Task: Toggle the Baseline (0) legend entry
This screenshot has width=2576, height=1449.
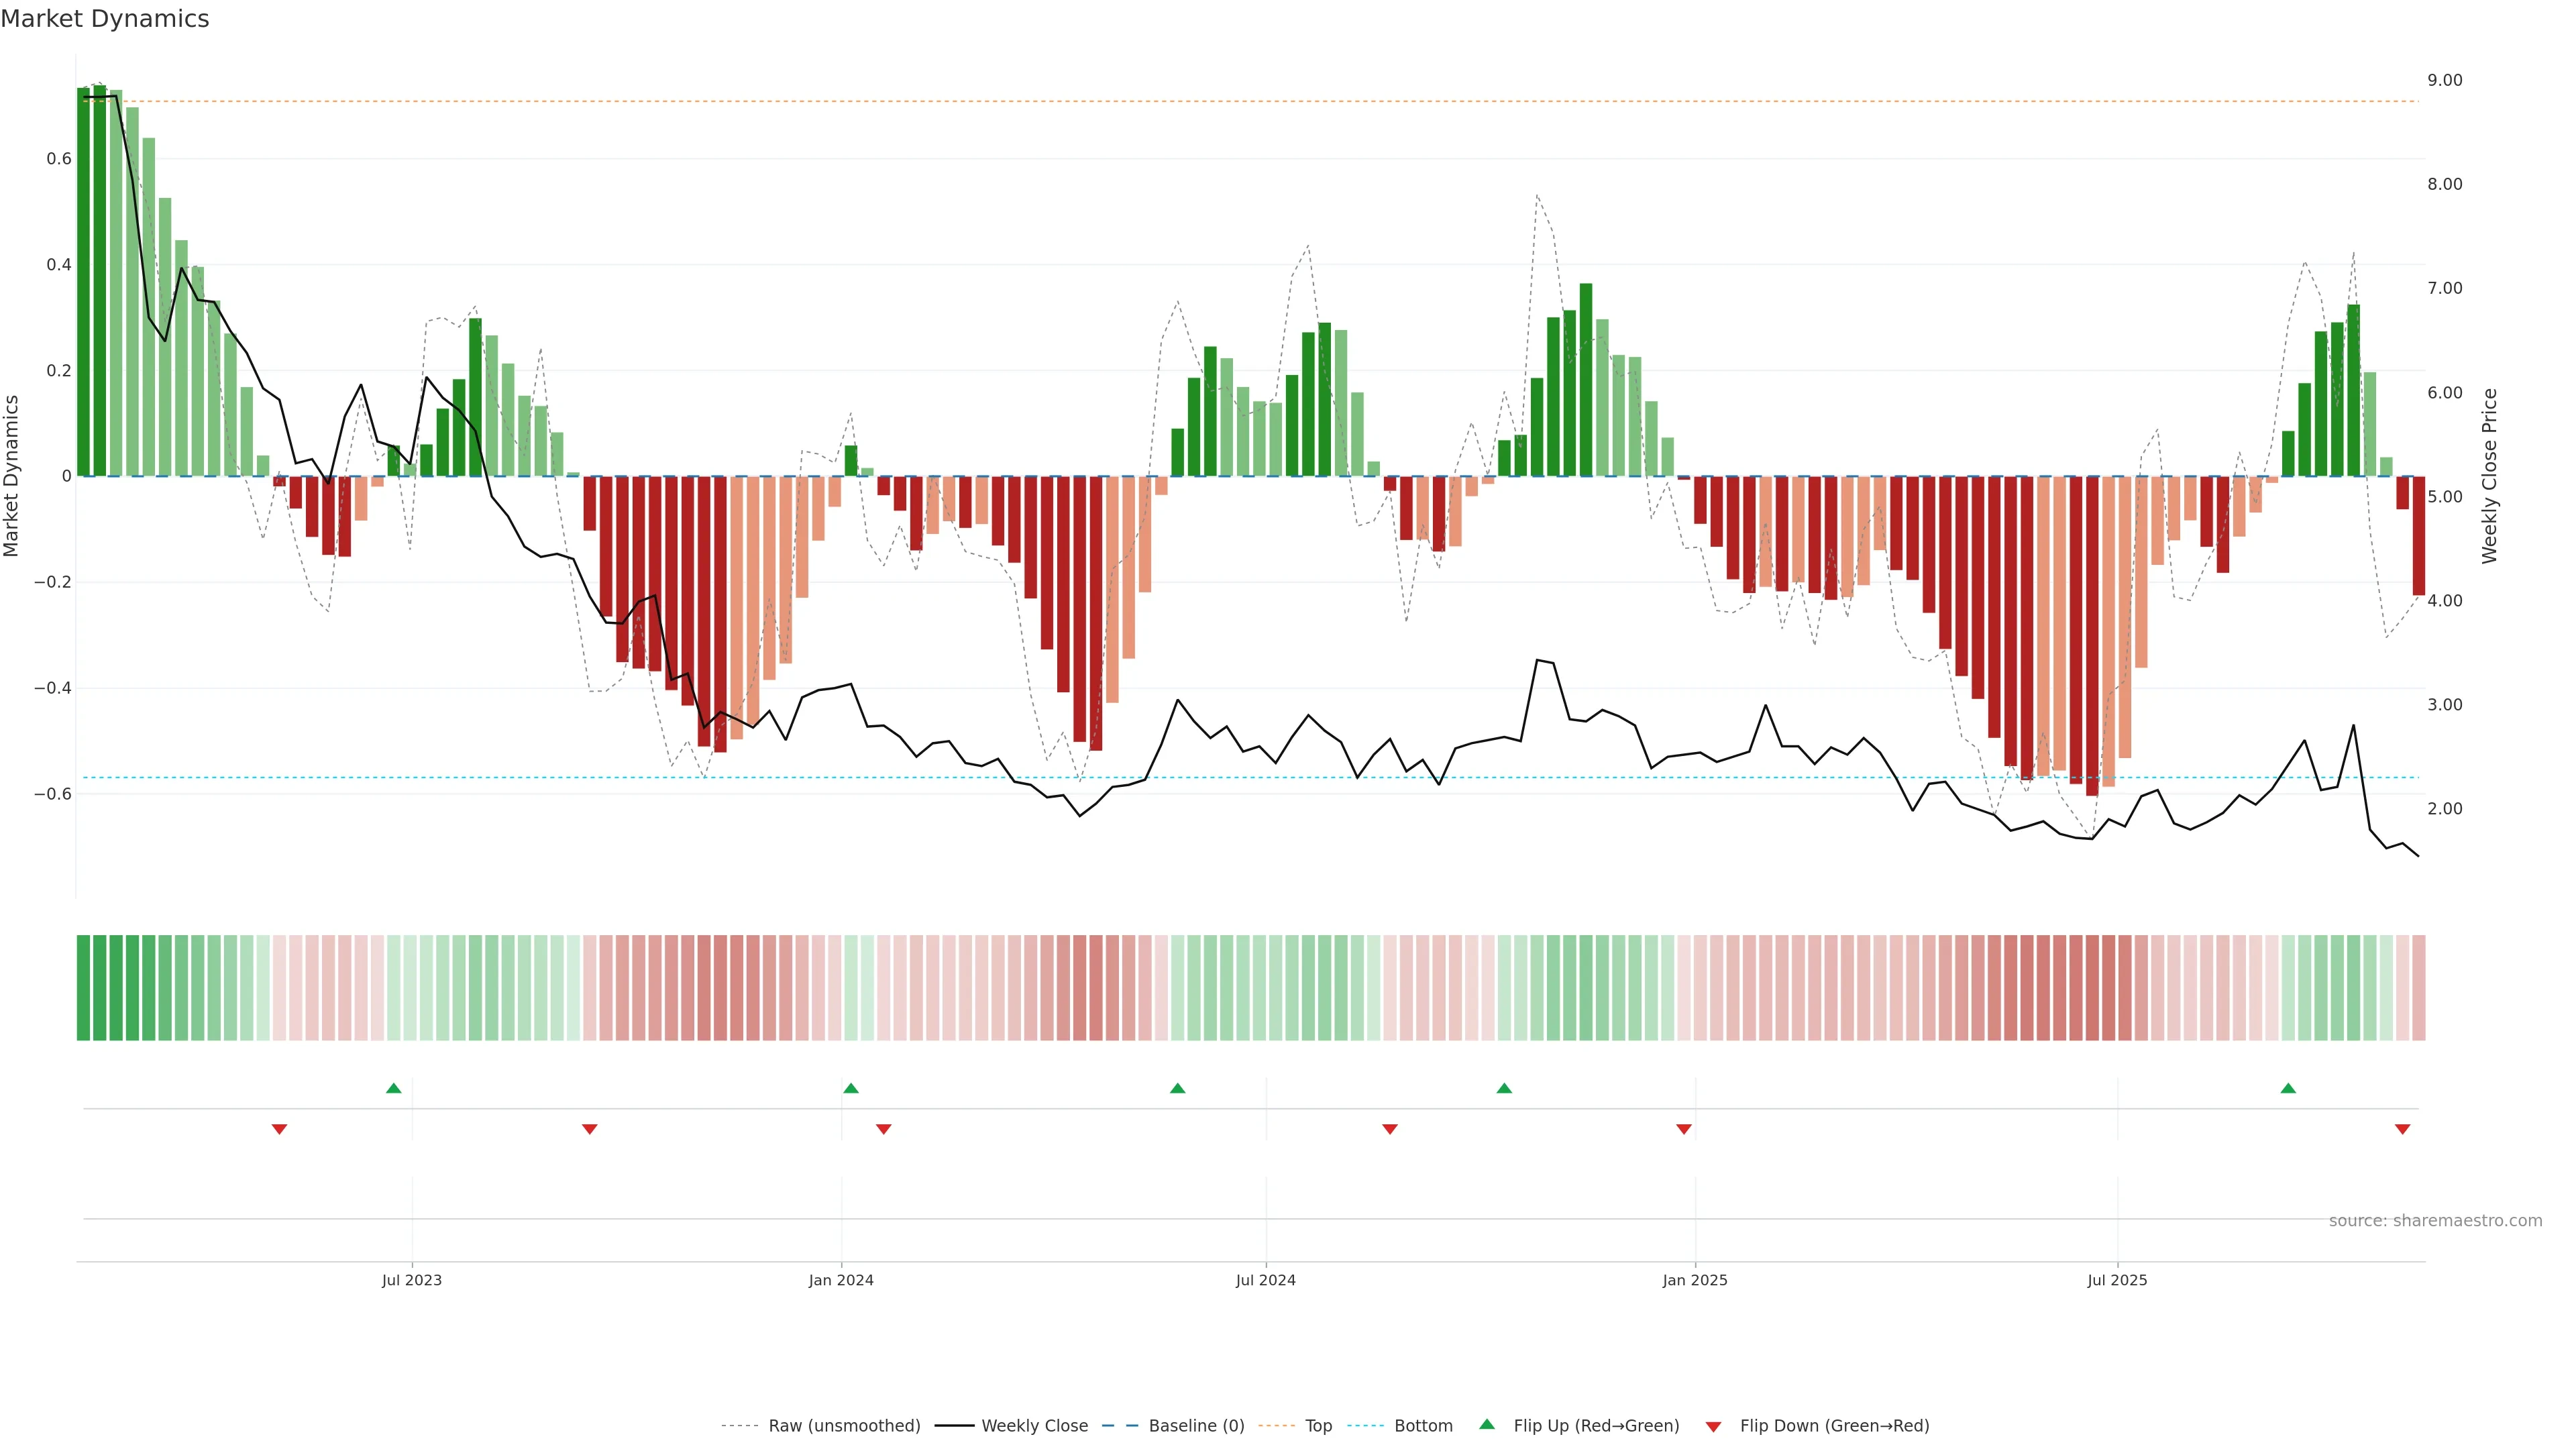Action: (1196, 1426)
